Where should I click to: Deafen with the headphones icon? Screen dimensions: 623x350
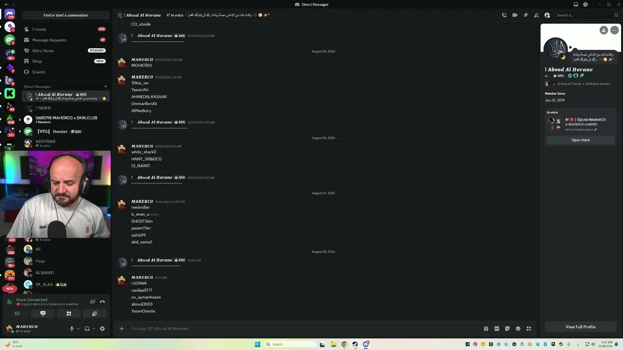click(87, 329)
